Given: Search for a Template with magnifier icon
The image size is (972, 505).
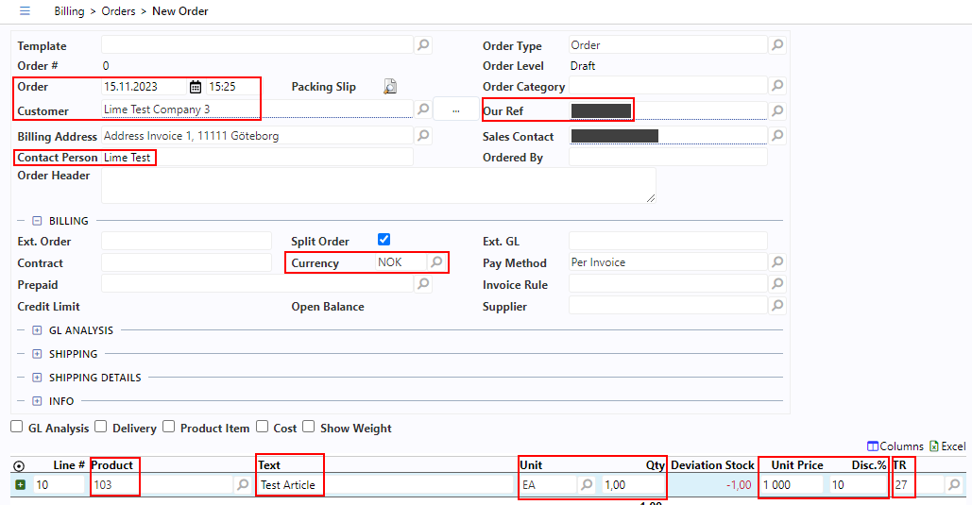Looking at the screenshot, I should point(423,44).
